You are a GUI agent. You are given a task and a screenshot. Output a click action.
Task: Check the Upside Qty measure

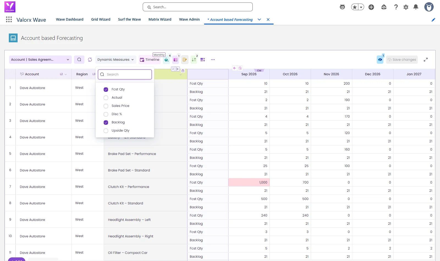coord(106,130)
